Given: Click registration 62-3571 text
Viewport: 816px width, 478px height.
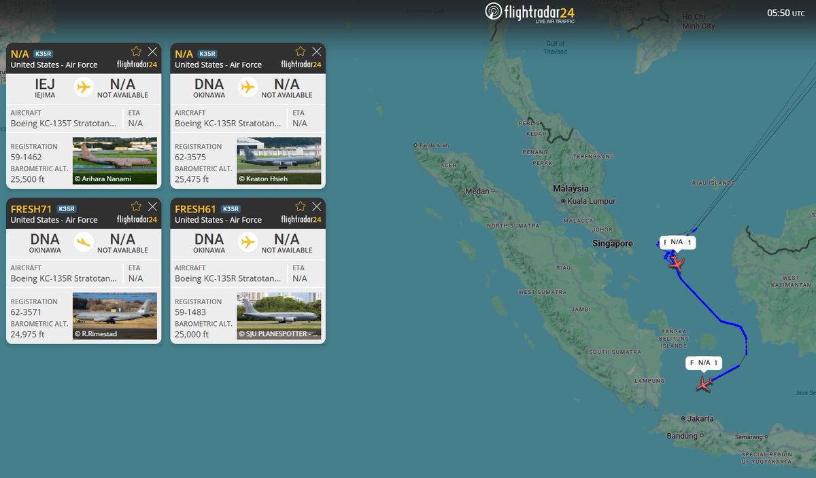Looking at the screenshot, I should (26, 312).
